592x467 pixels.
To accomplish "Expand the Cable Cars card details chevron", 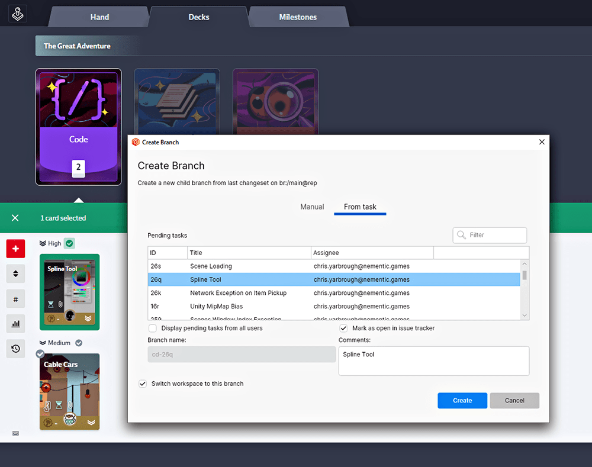I will coord(90,423).
